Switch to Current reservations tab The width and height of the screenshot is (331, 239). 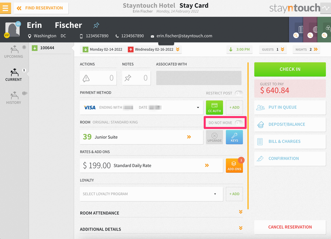14,75
